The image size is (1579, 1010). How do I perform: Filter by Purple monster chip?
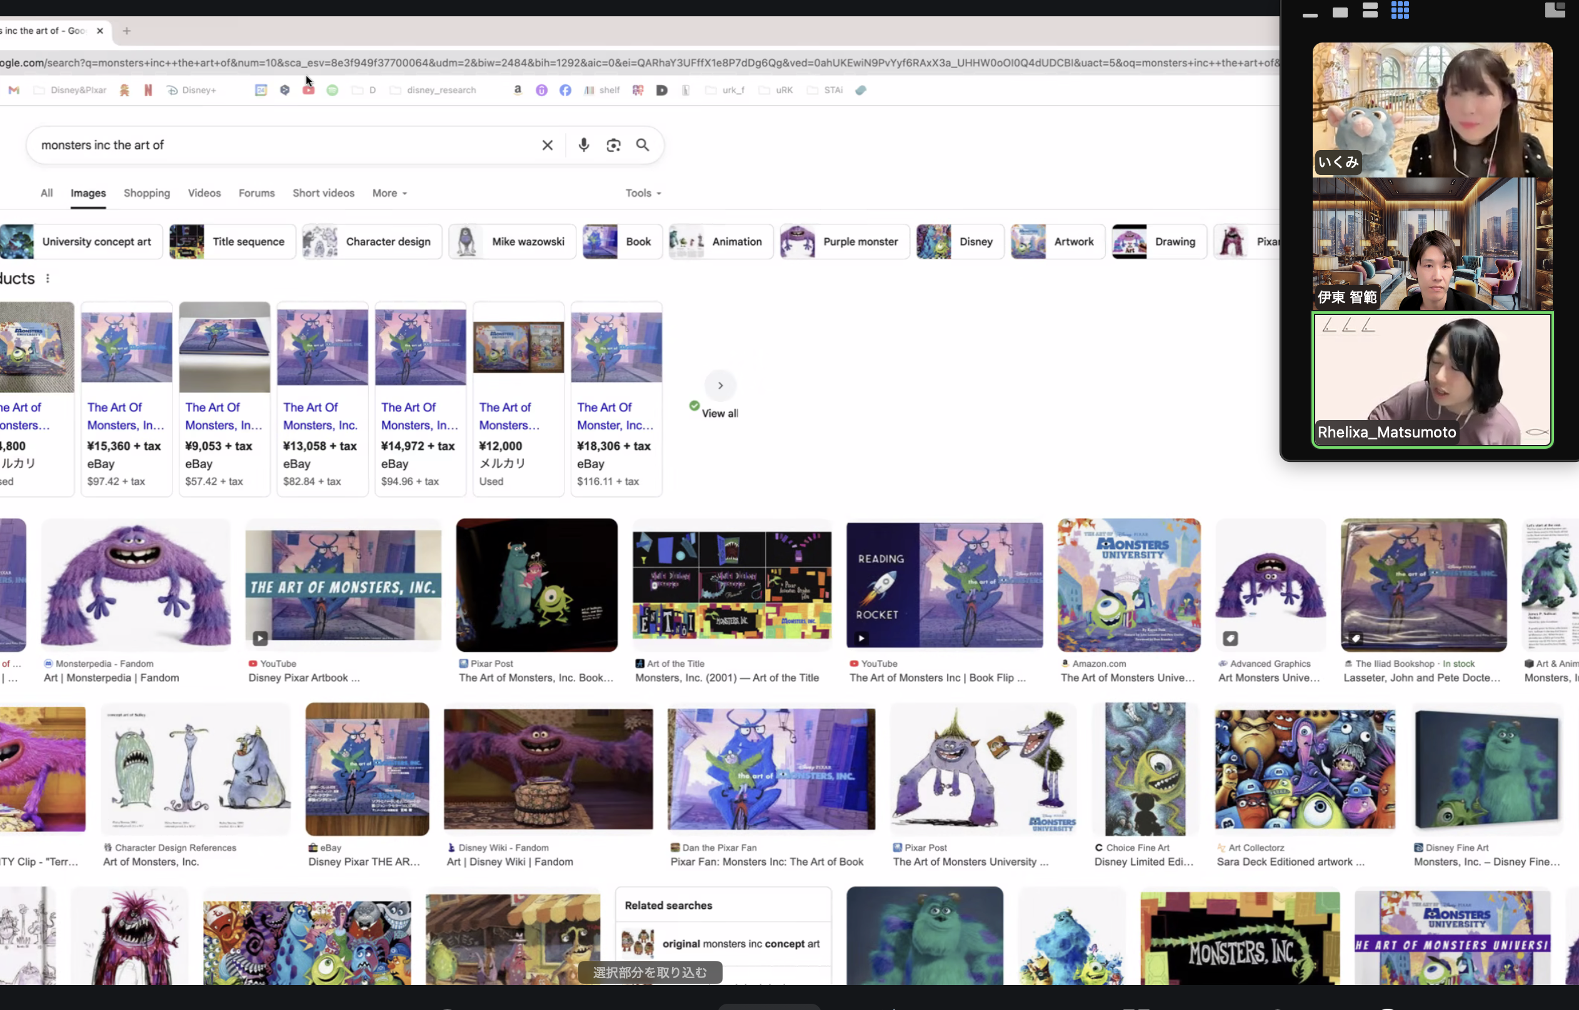[x=845, y=241]
